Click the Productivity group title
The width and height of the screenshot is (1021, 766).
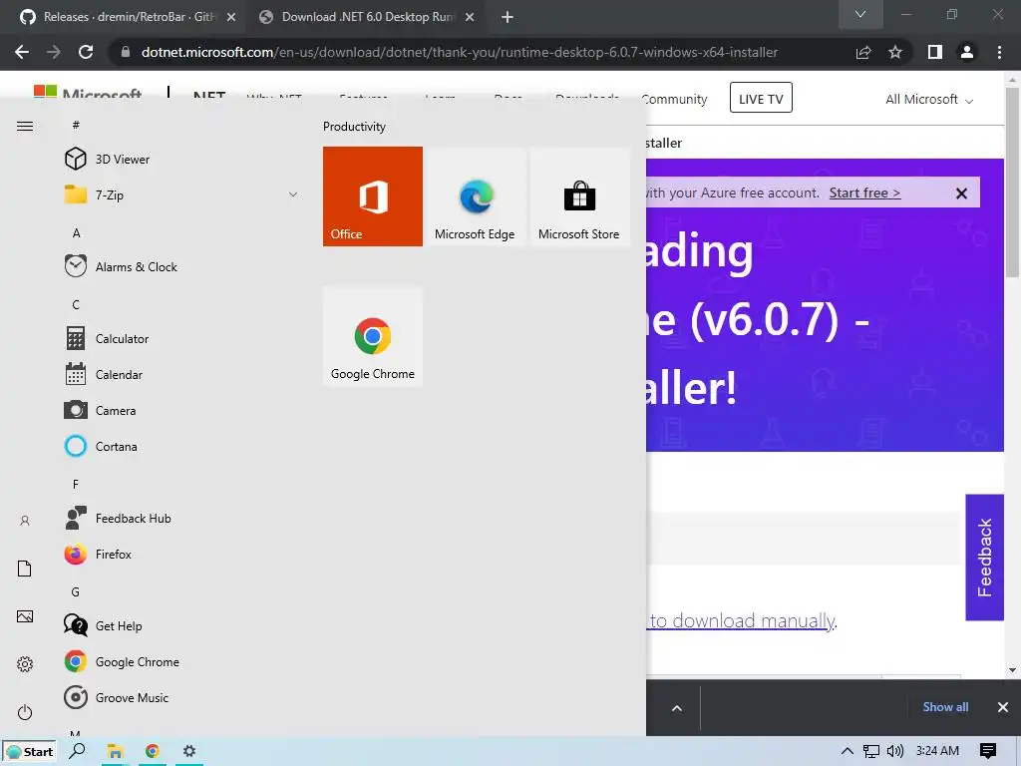point(354,127)
